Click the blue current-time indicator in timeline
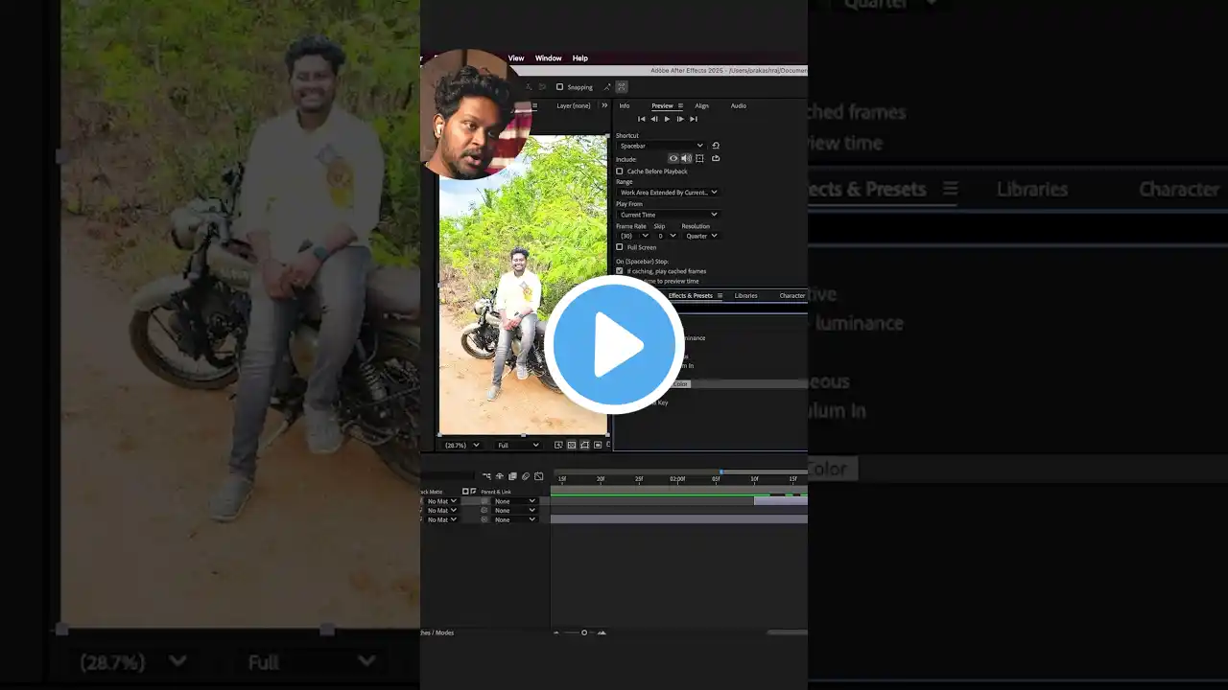This screenshot has width=1228, height=690. point(721,472)
